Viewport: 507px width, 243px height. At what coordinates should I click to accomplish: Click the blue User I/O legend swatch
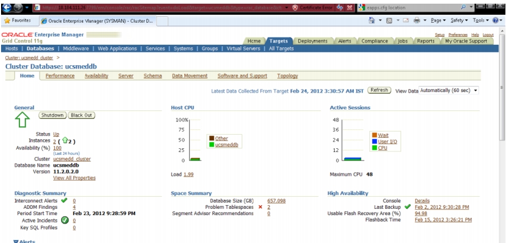[x=374, y=141]
